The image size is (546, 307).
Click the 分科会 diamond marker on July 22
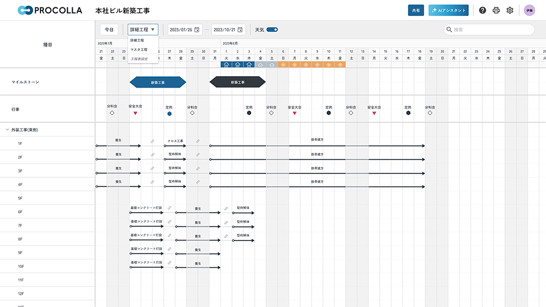coord(112,113)
